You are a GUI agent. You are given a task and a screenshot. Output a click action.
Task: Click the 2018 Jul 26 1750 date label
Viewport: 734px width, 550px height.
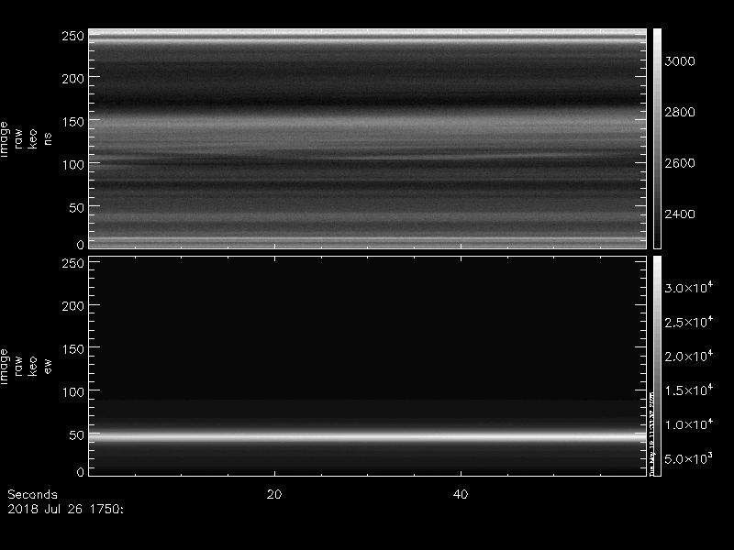coord(65,509)
